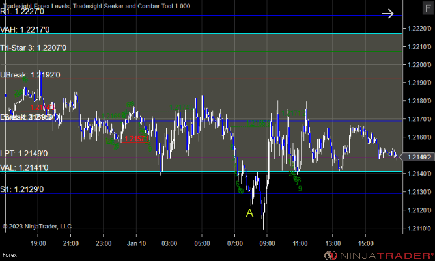This screenshot has width=435, height=261.
Task: Click the right arrow icon near R1 line
Action: pyautogui.click(x=387, y=14)
